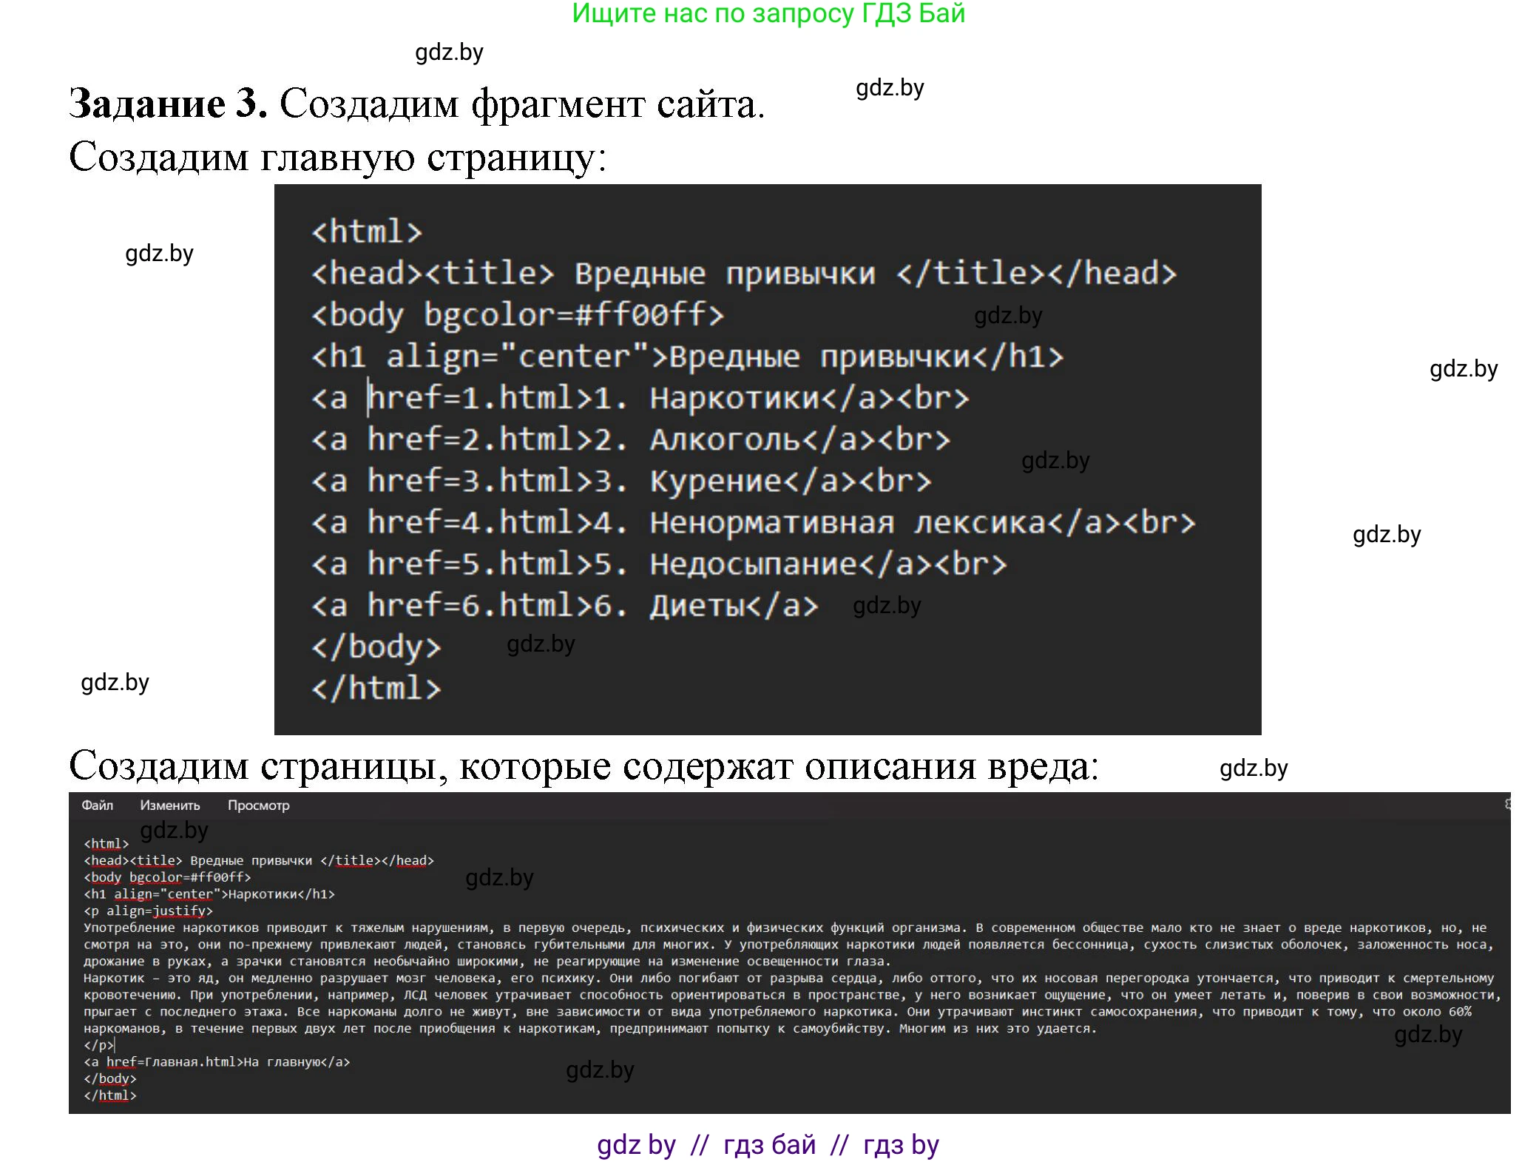Screen dimensions: 1539x1162
Task: Click the '5. Недосыпание' code line
Action: pos(658,564)
